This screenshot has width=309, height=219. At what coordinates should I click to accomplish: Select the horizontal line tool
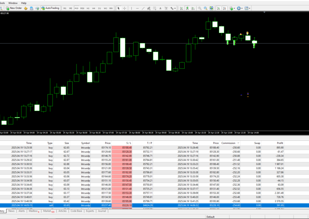tap(137, 8)
